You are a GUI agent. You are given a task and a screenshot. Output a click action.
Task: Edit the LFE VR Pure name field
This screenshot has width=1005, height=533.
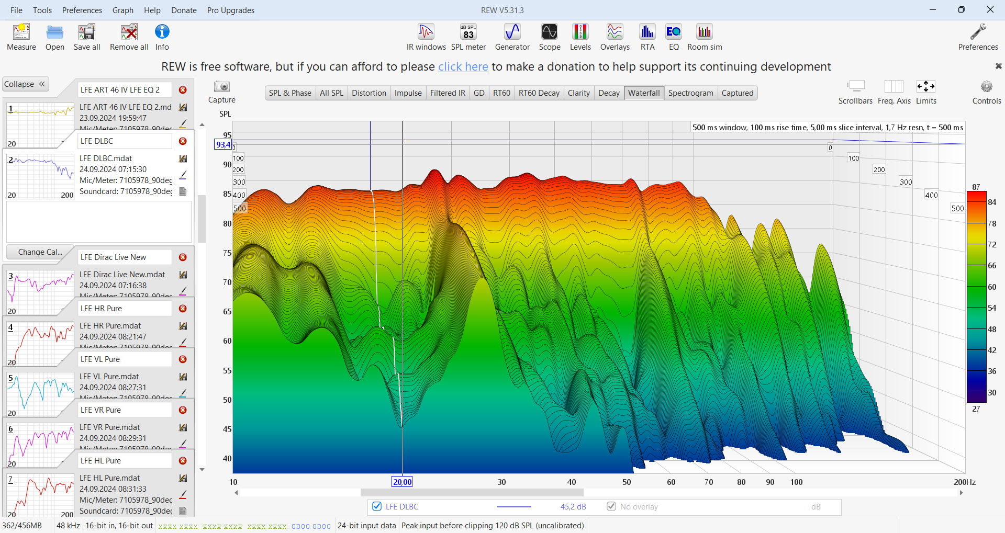125,410
